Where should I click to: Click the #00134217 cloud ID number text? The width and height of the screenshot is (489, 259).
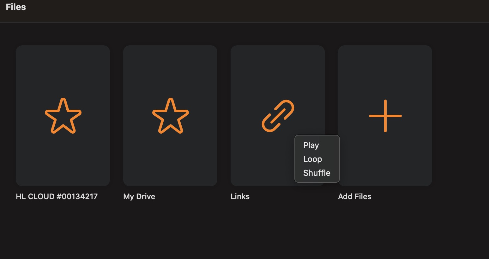(x=77, y=197)
